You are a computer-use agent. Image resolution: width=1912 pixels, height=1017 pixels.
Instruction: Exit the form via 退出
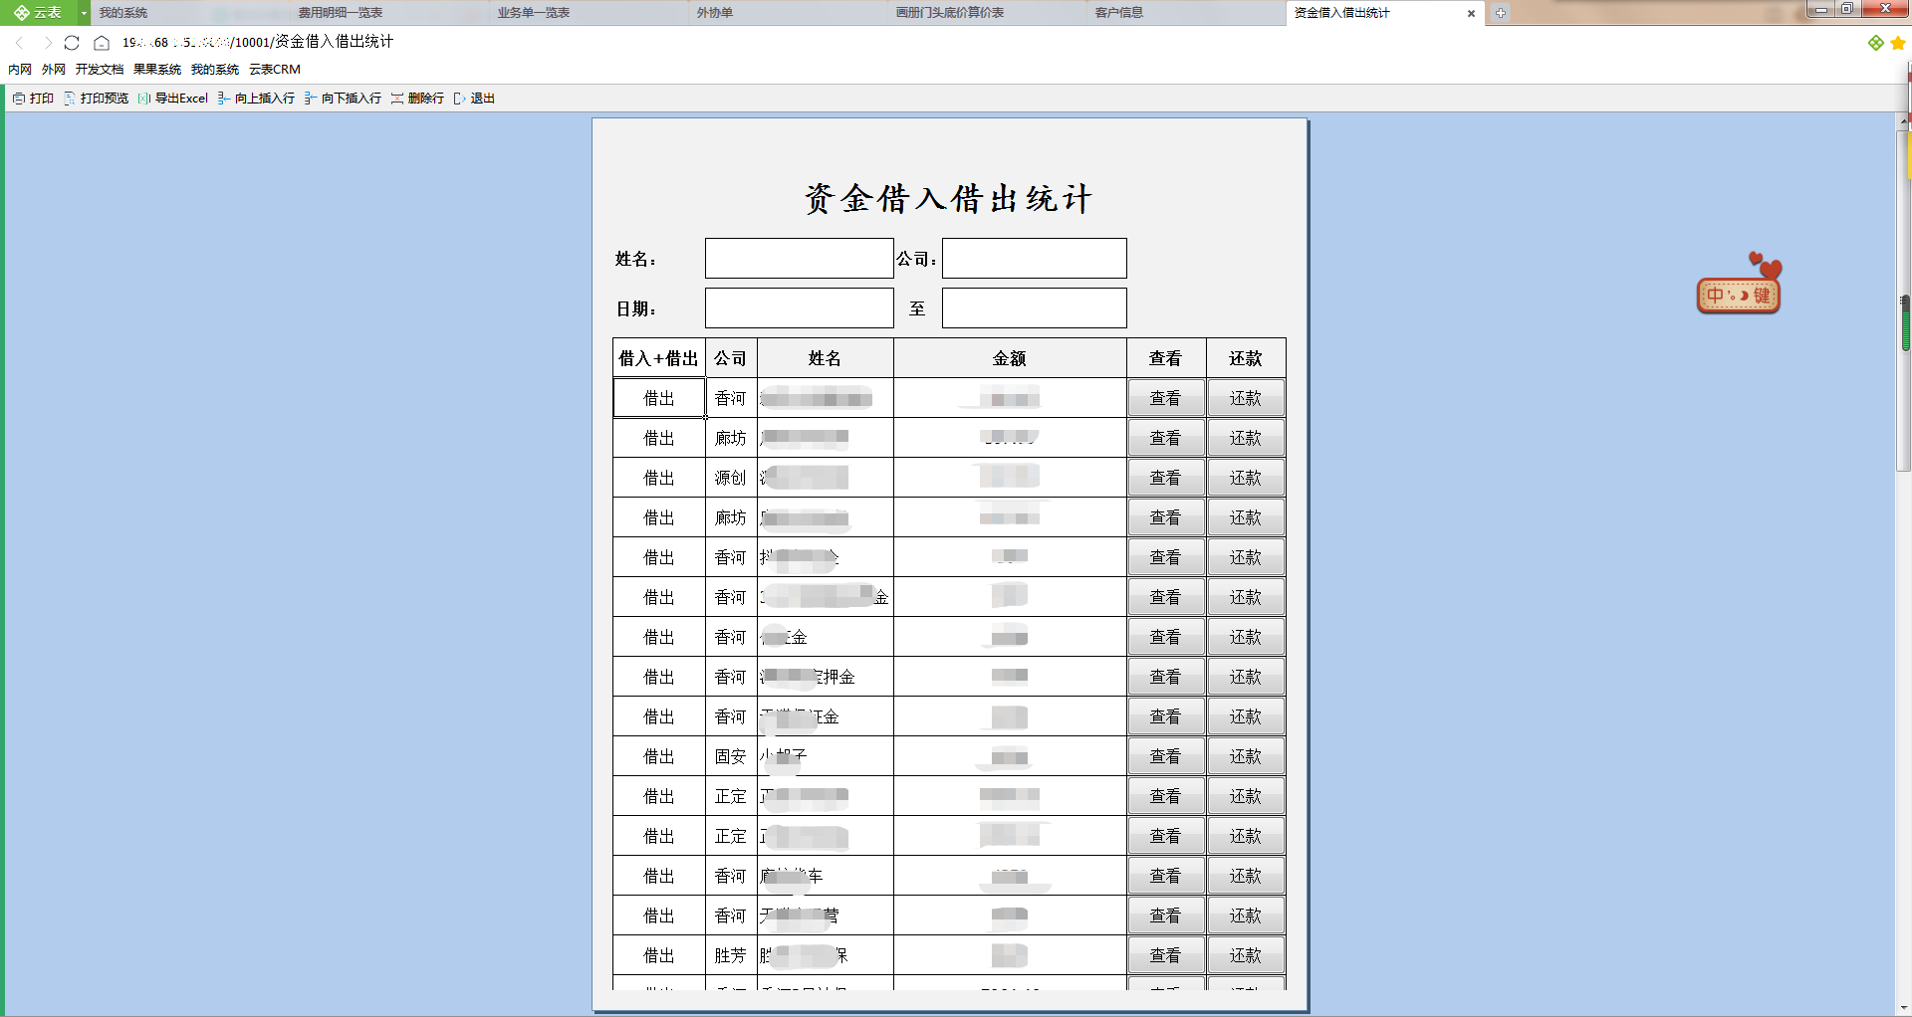coord(474,99)
